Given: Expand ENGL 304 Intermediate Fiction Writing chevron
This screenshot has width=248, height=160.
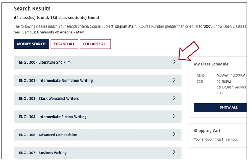Looking at the screenshot, I should tap(174, 116).
